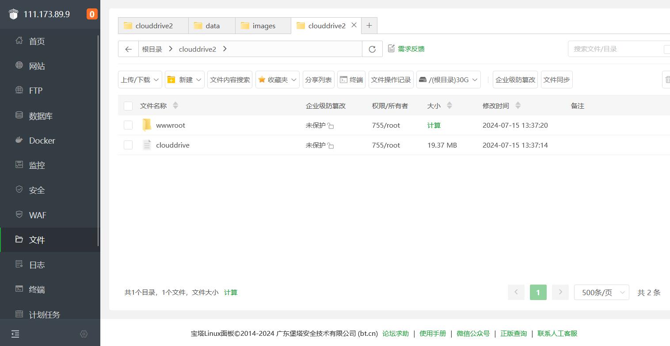Screen dimensions: 670x346
Task: Click clouddrive2 in the path breadcrumb
Action: point(198,49)
